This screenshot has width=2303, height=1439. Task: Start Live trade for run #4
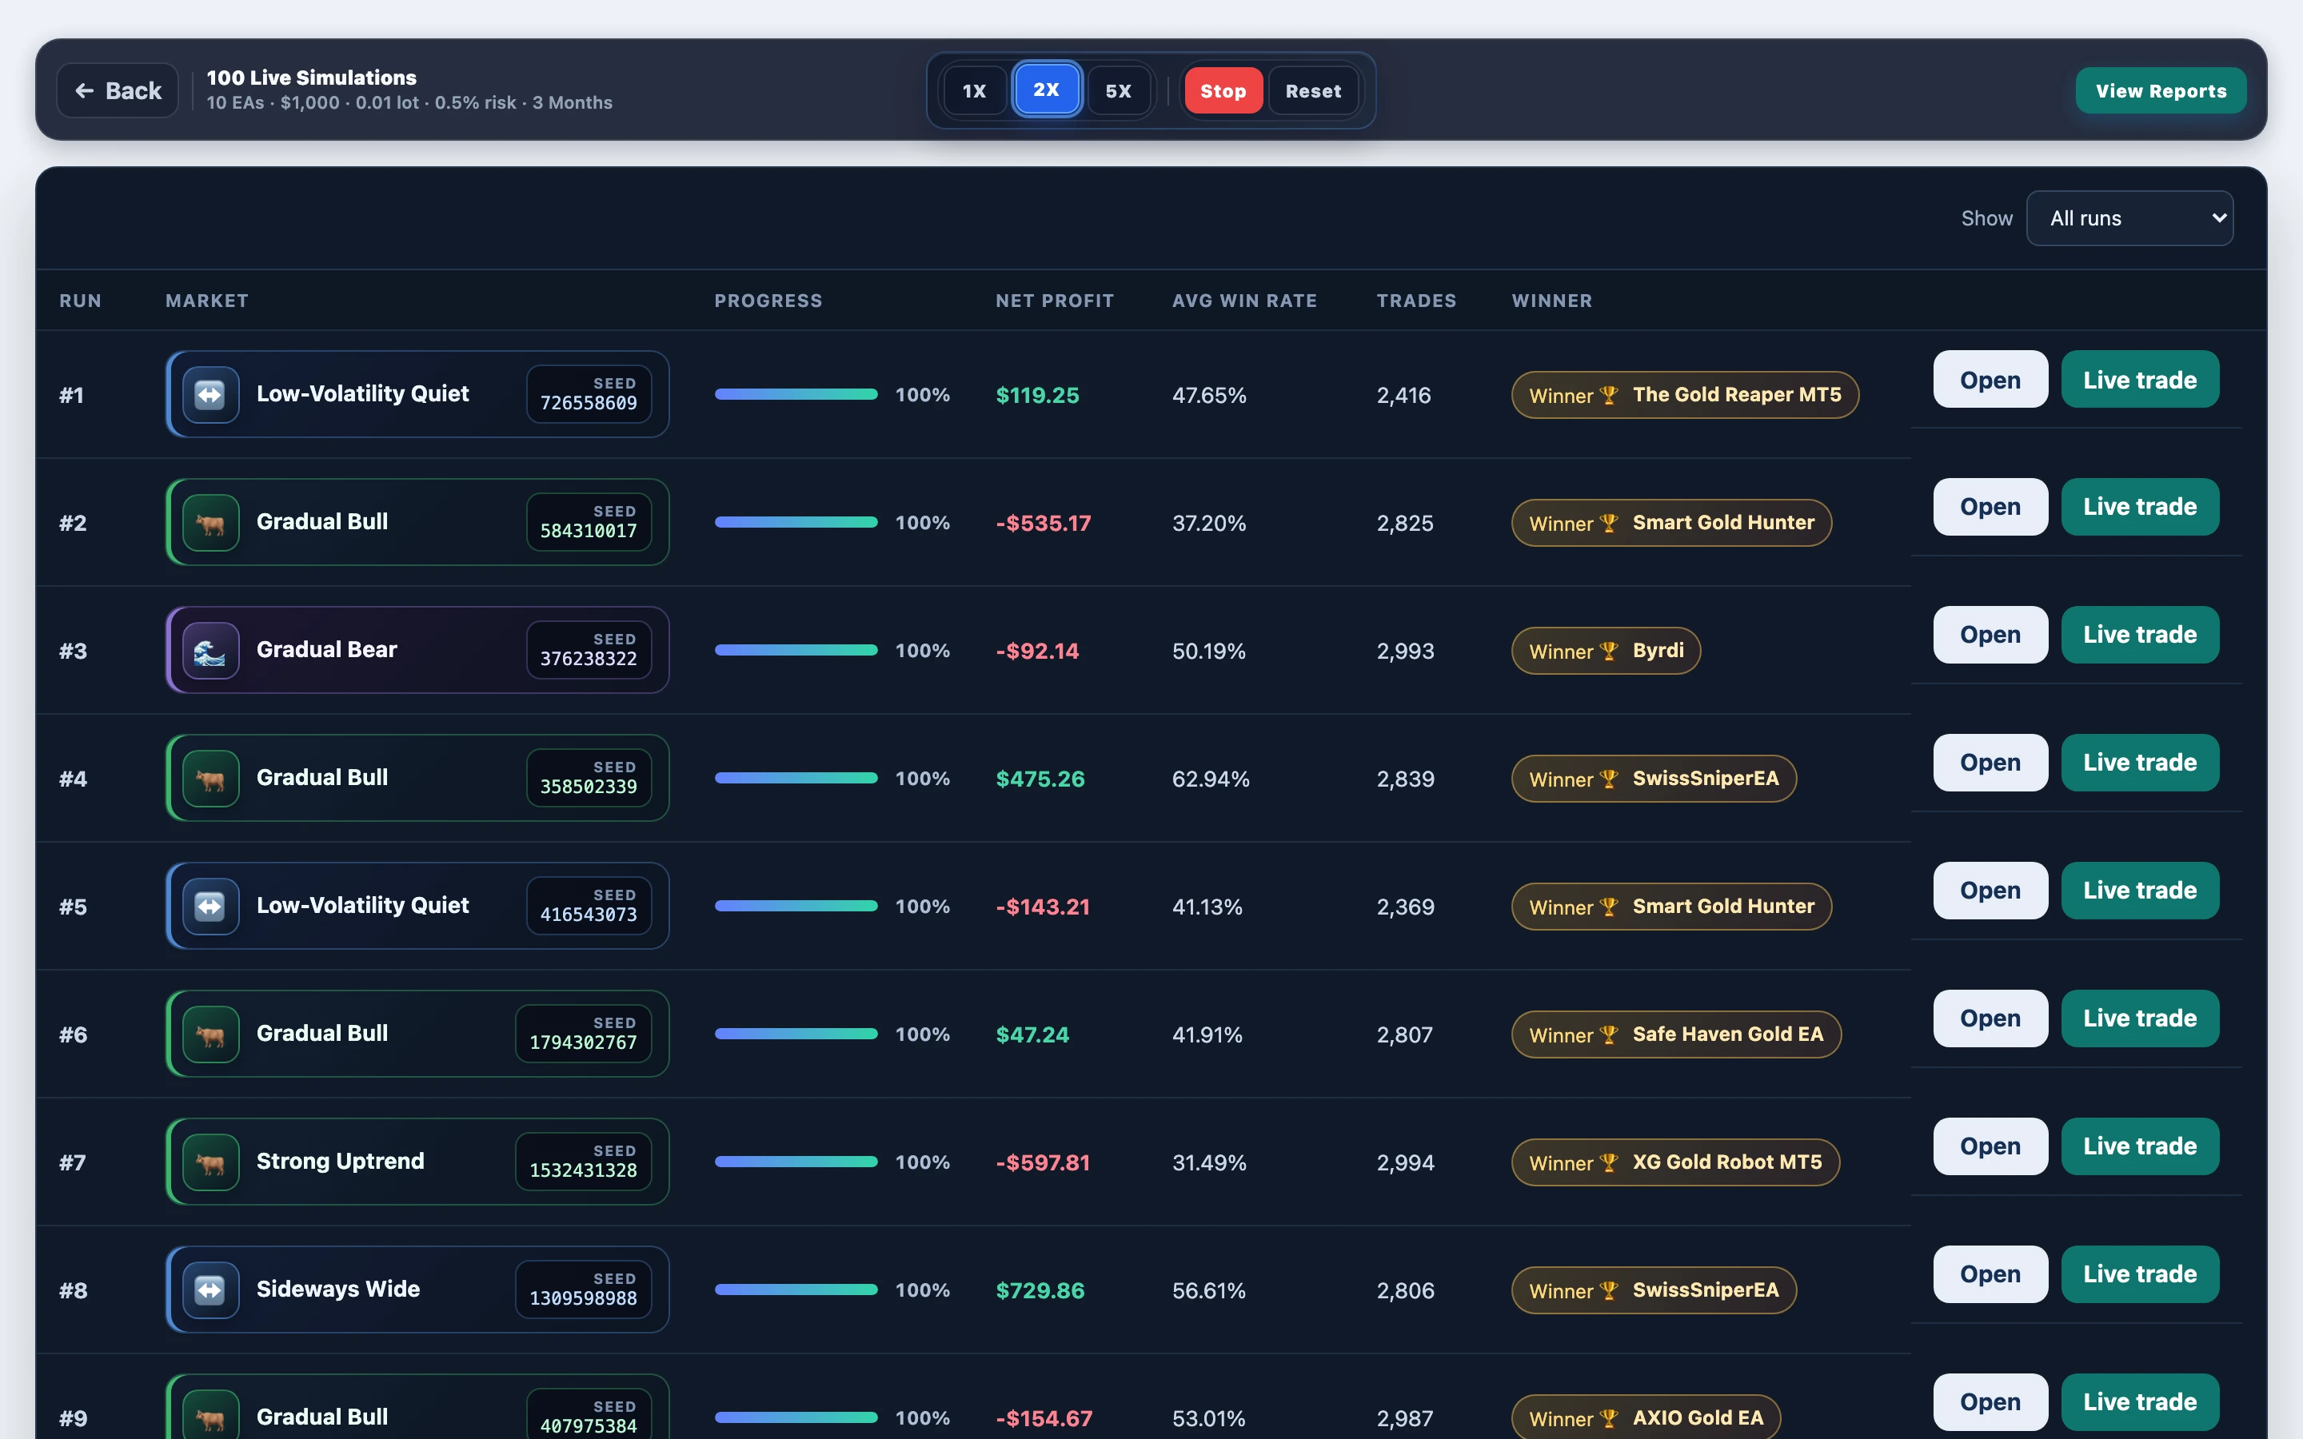[2140, 763]
